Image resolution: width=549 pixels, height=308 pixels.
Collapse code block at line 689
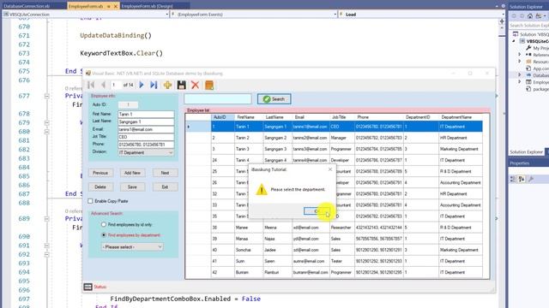tap(46, 219)
